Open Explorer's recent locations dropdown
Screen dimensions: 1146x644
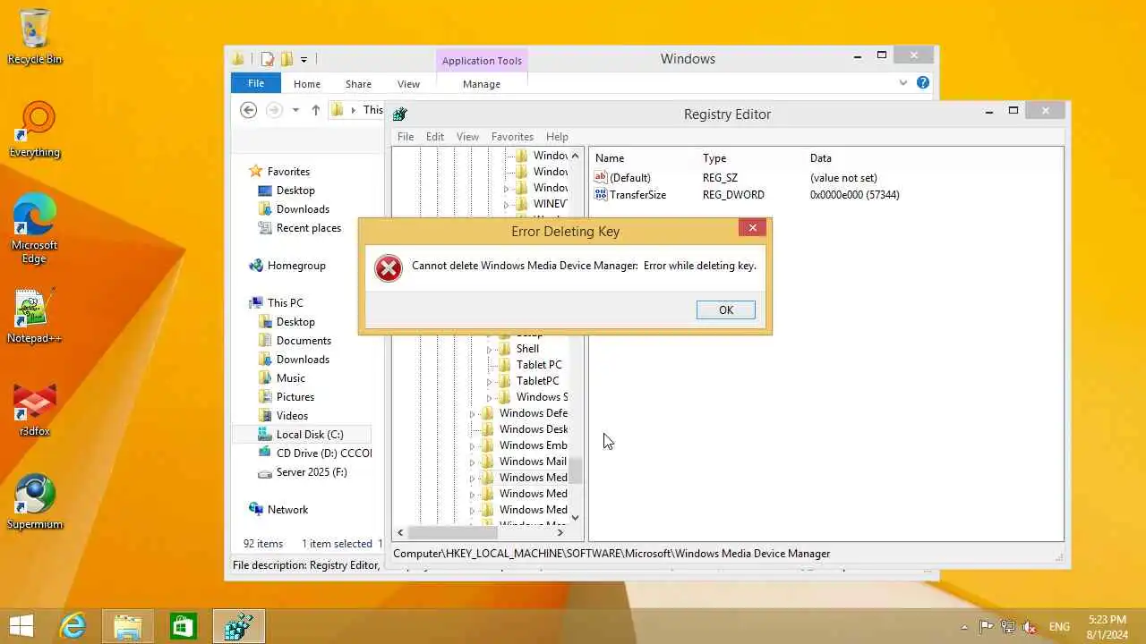tap(295, 110)
